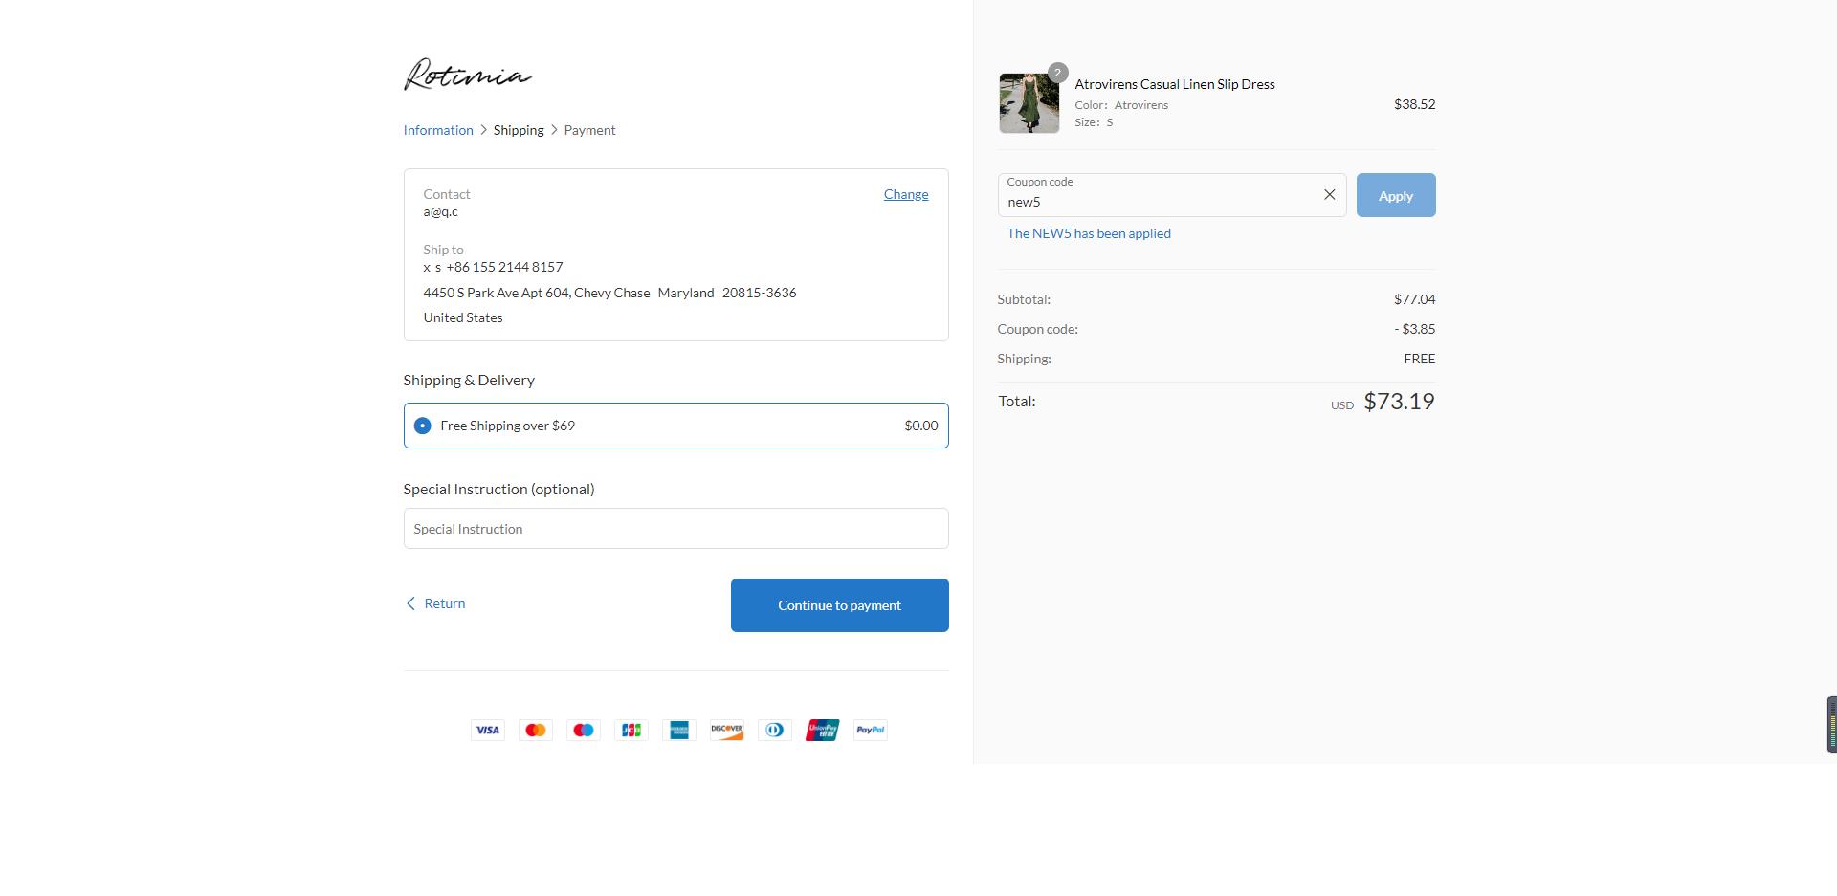Clear coupon code with X icon

[x=1329, y=194]
